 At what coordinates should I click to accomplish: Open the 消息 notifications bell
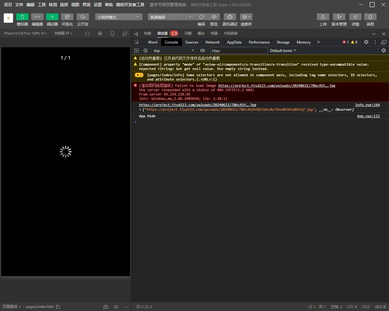click(370, 17)
